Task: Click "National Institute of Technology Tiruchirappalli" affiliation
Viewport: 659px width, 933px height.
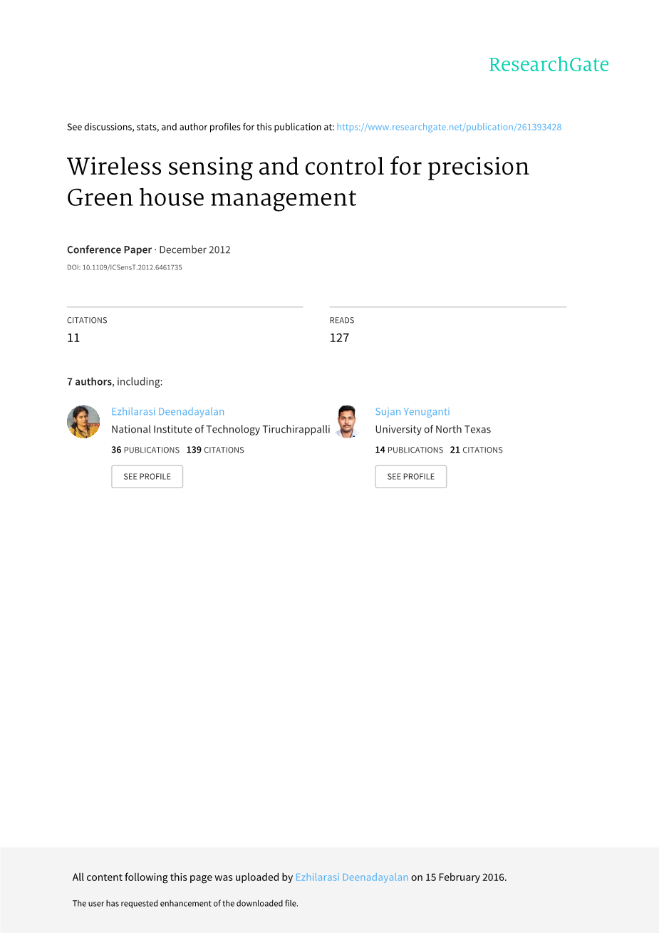Action: [x=221, y=429]
